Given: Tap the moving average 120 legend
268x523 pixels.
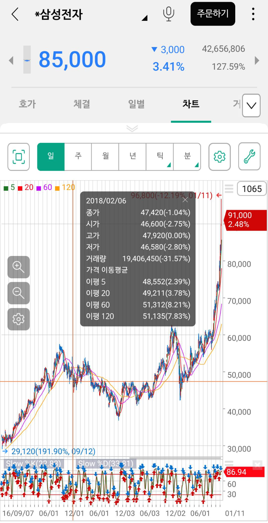Looking at the screenshot, I should [65, 188].
